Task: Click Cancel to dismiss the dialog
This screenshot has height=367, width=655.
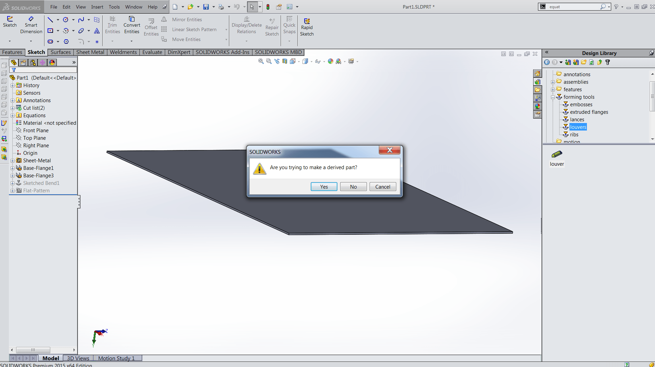Action: pos(383,187)
